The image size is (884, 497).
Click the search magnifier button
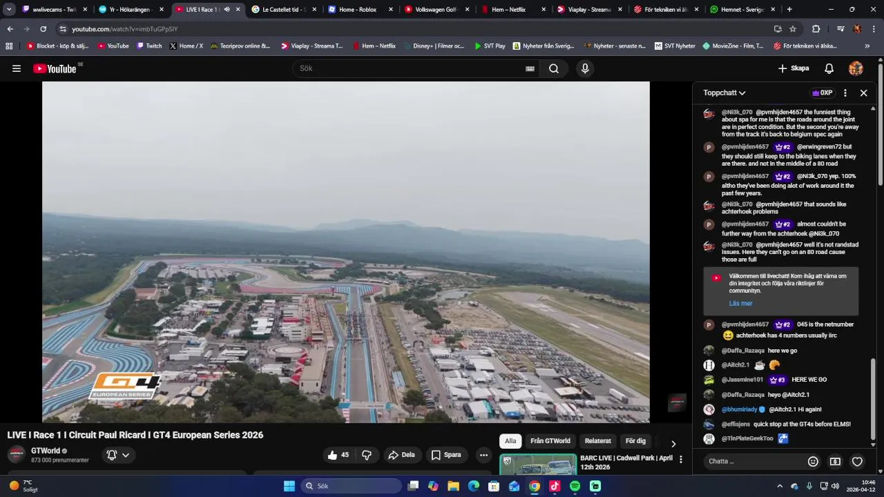(554, 68)
